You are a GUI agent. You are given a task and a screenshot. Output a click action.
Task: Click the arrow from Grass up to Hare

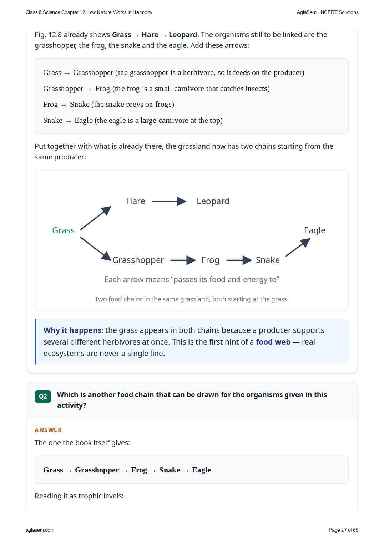pos(96,218)
